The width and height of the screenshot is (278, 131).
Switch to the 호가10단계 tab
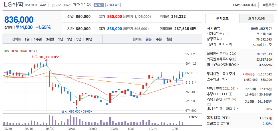[x=256, y=18]
